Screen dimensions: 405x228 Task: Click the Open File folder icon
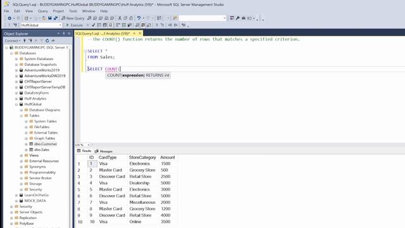pos(44,18)
